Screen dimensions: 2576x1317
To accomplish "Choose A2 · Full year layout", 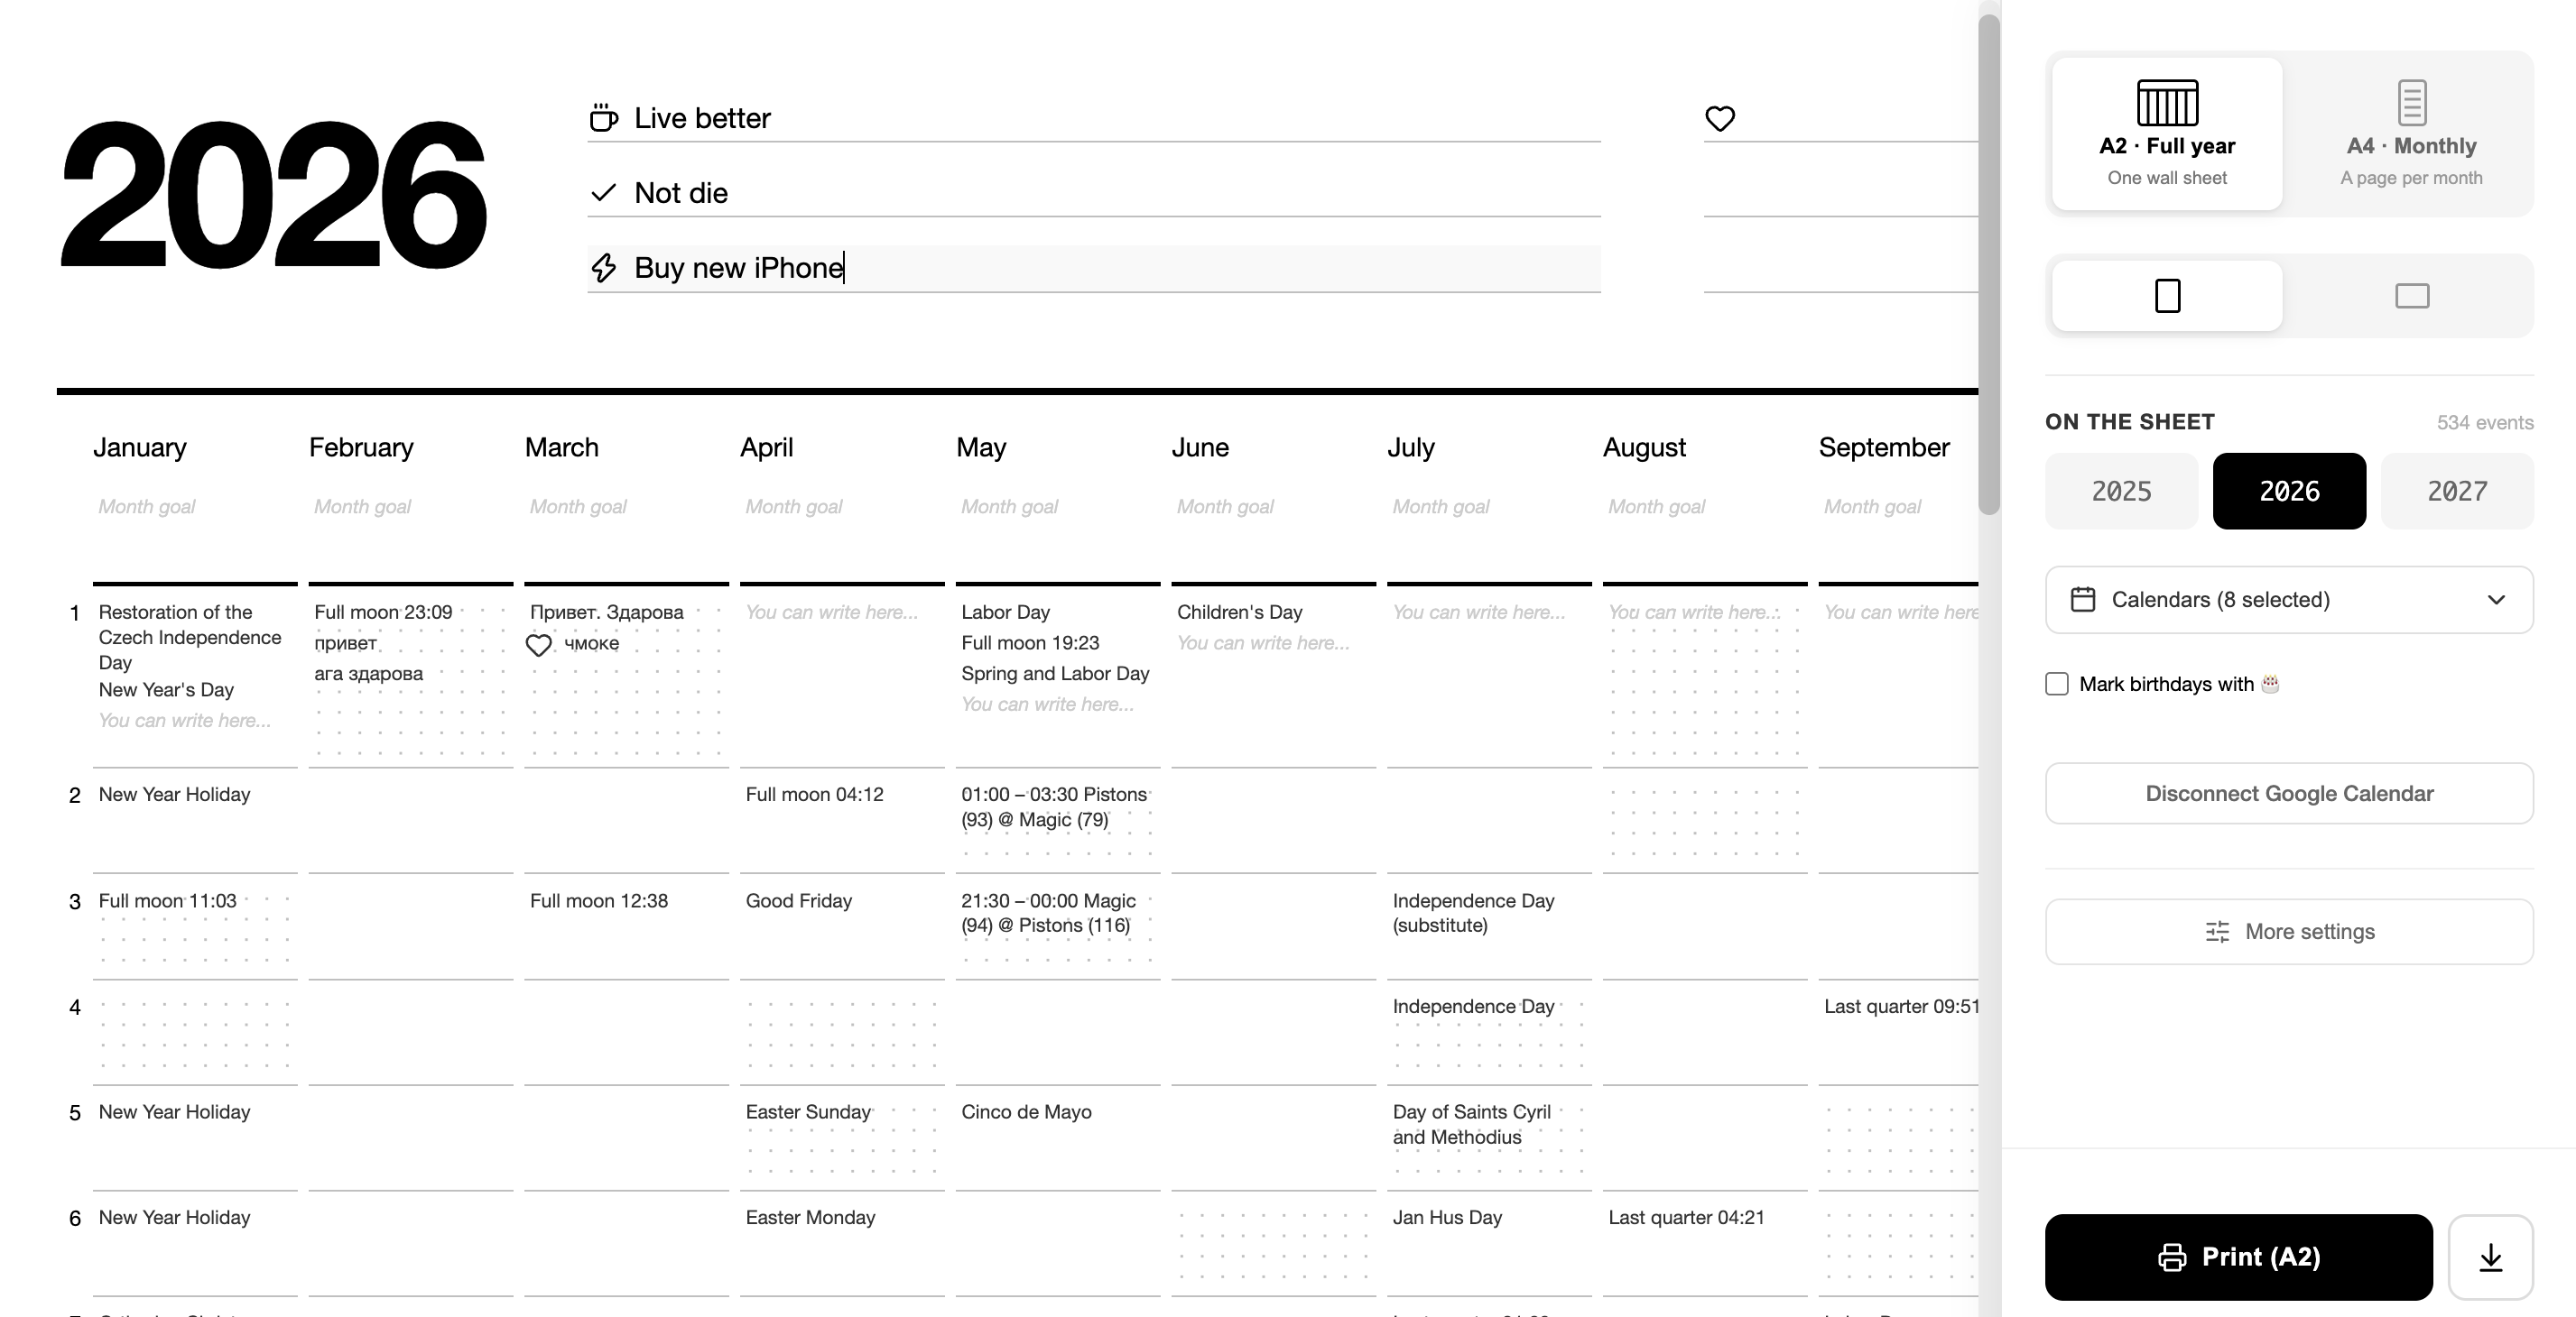I will pyautogui.click(x=2167, y=134).
